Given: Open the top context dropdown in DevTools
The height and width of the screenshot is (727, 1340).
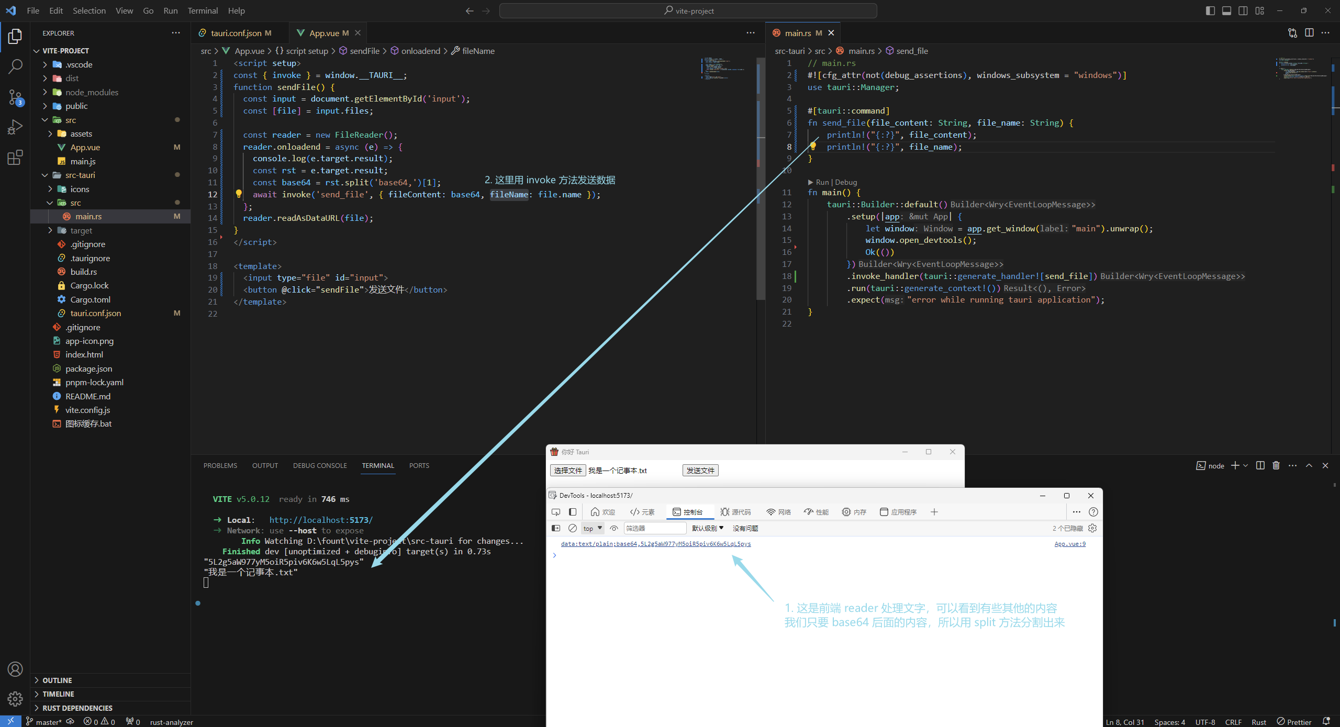Looking at the screenshot, I should point(593,528).
